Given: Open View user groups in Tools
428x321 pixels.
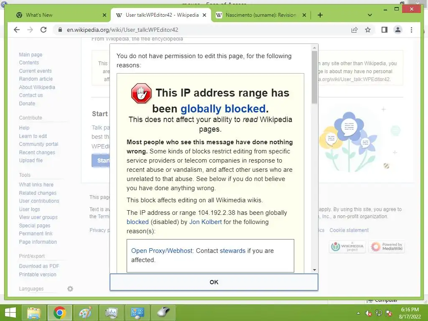Looking at the screenshot, I should (38, 217).
